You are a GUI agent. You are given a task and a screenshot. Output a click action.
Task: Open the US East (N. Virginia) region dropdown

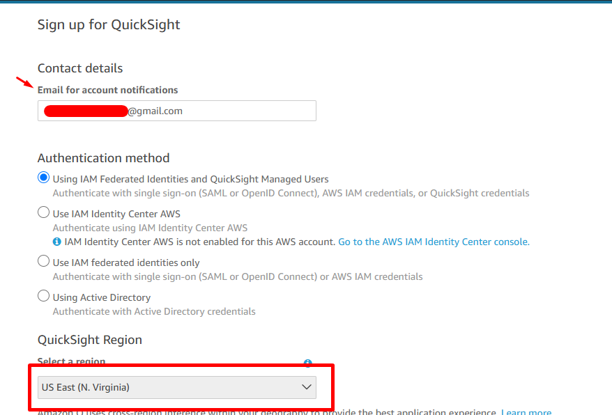coord(176,387)
